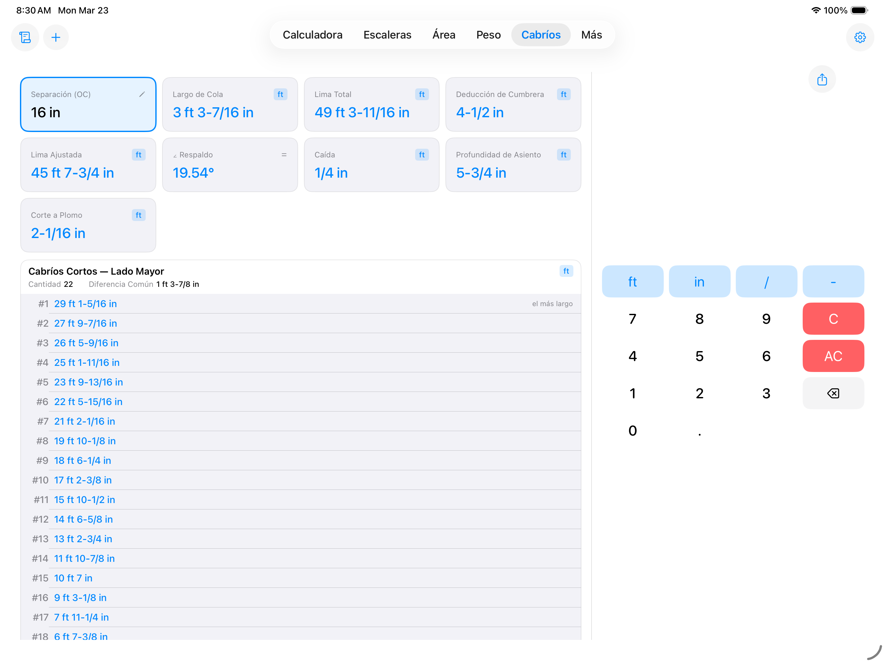Edit Separación using the pencil icon

pos(143,94)
